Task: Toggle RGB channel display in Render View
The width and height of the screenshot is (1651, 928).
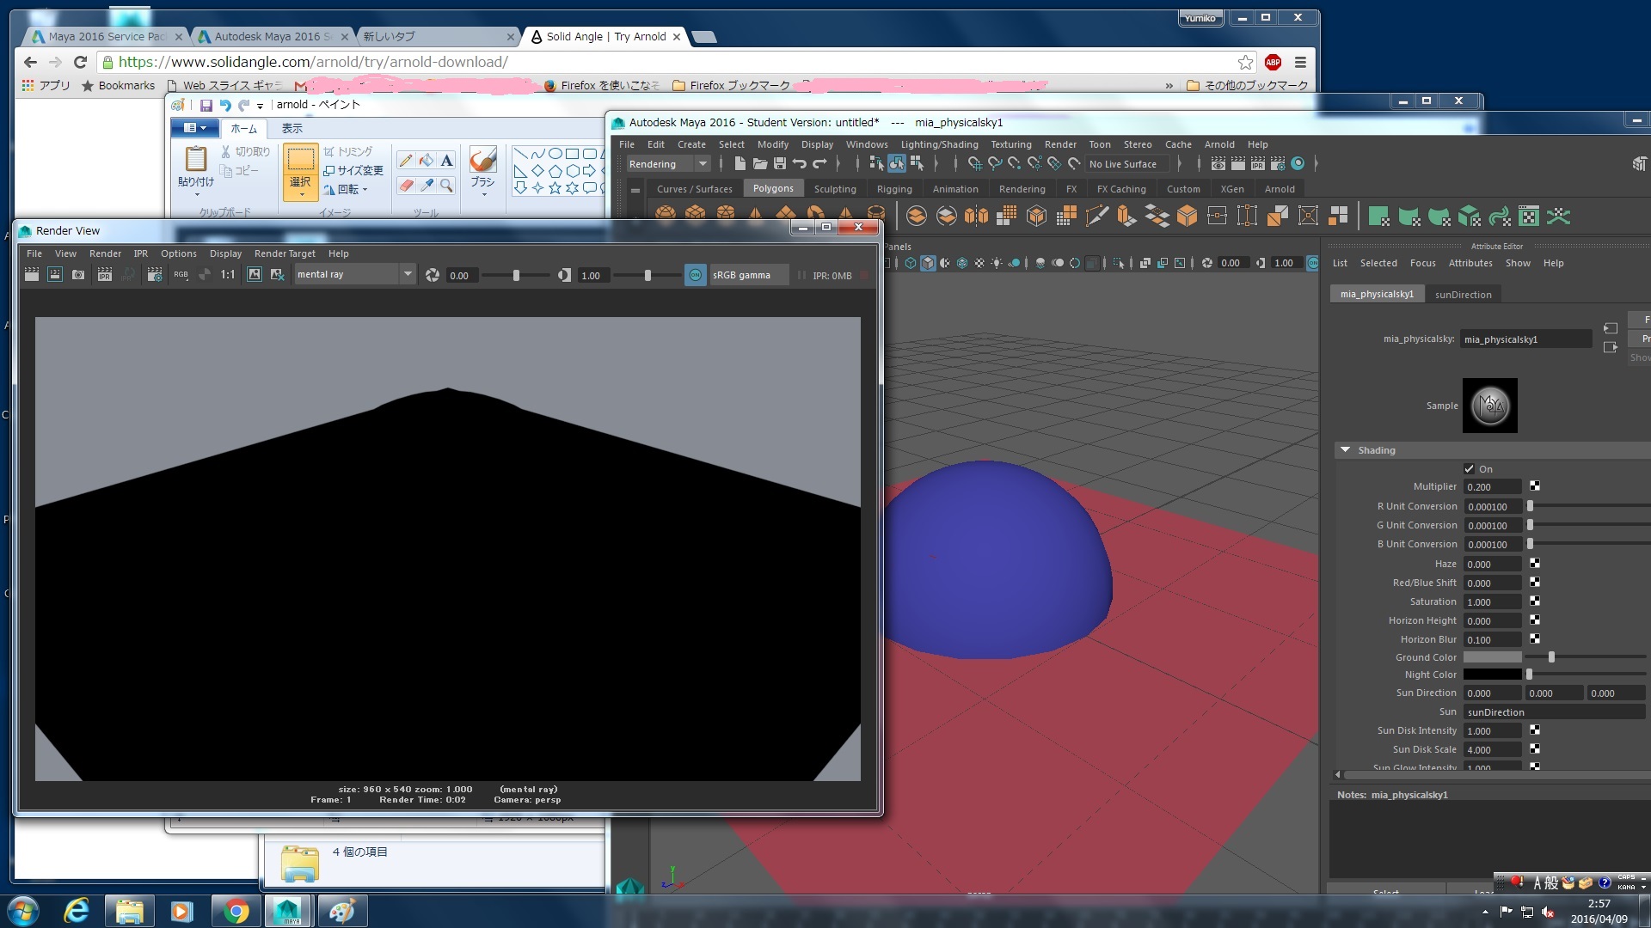Action: coord(181,275)
